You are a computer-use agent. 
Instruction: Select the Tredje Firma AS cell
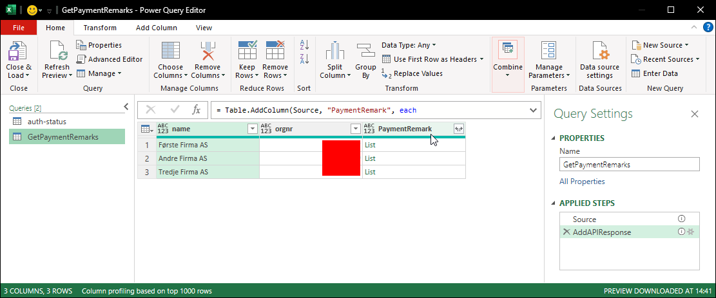(208, 172)
